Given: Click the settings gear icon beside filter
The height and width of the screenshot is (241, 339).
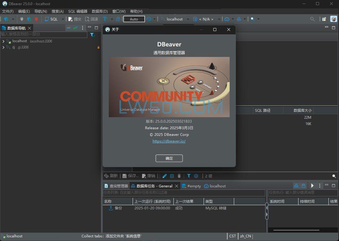Looking at the screenshot, I should click(x=196, y=176).
